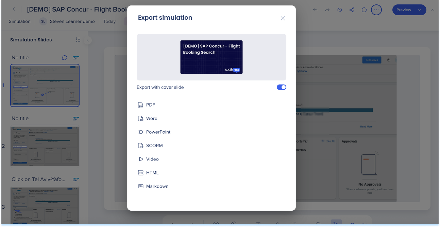Choose Word export format
The height and width of the screenshot is (227, 440).
[x=151, y=118]
